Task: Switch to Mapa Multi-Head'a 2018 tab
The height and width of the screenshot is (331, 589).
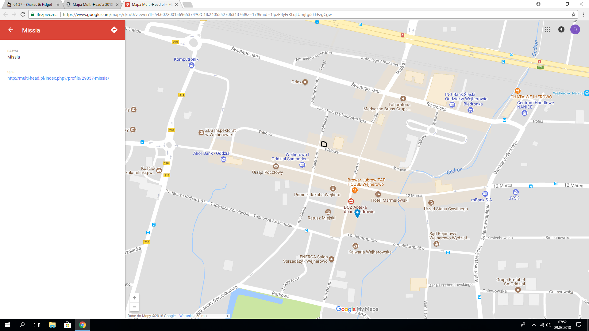Action: click(x=92, y=5)
